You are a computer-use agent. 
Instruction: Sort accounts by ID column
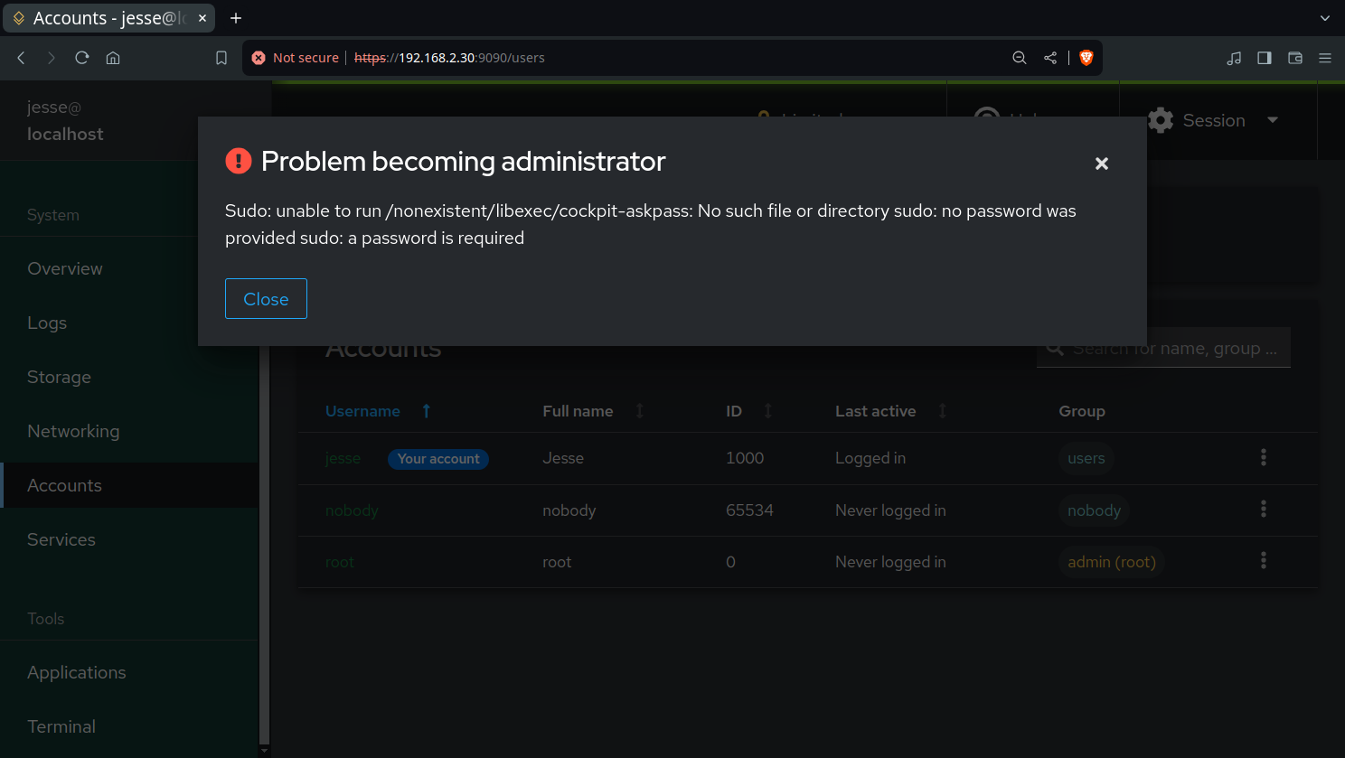pos(749,411)
